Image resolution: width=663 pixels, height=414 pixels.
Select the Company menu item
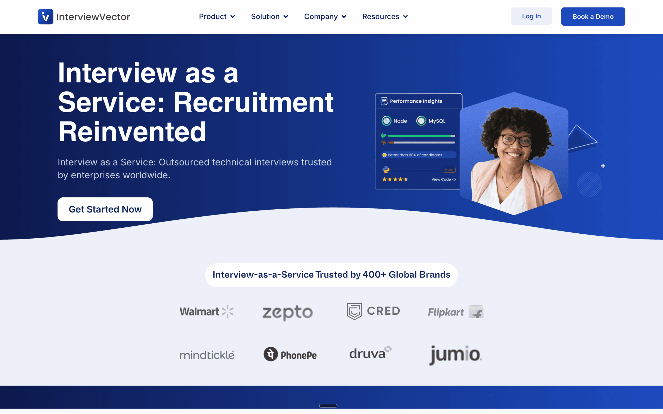[325, 16]
